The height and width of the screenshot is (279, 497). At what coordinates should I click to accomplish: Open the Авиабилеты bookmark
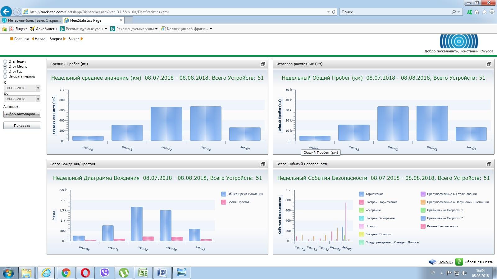tap(43, 29)
